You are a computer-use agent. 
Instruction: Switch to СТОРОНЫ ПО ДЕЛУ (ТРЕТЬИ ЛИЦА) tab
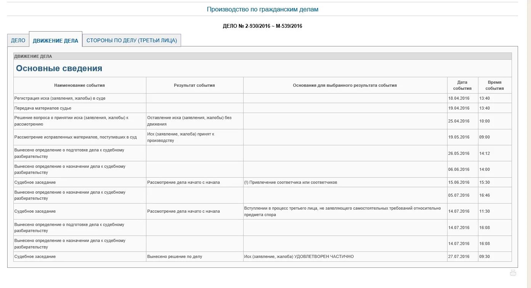click(x=132, y=40)
